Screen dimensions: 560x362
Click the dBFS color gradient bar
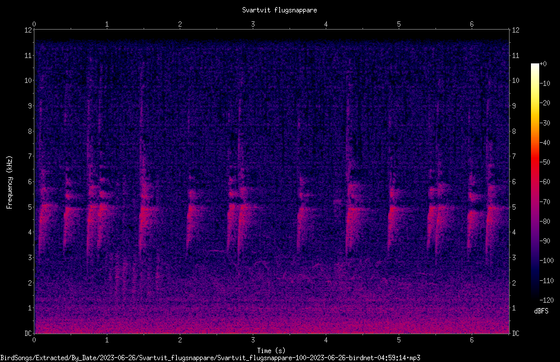pyautogui.click(x=534, y=182)
